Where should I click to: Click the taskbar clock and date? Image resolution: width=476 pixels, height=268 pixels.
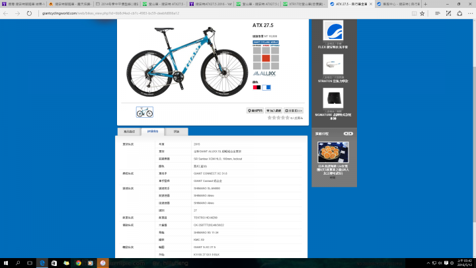pos(465,263)
